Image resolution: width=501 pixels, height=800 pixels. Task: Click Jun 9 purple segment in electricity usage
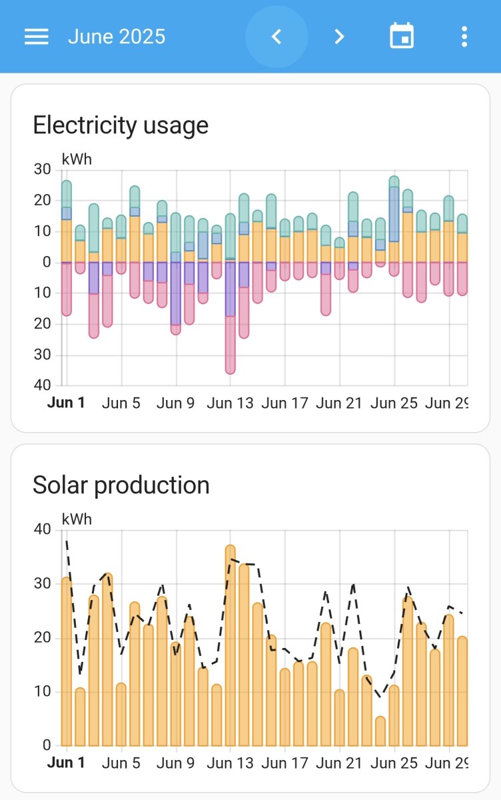(175, 293)
